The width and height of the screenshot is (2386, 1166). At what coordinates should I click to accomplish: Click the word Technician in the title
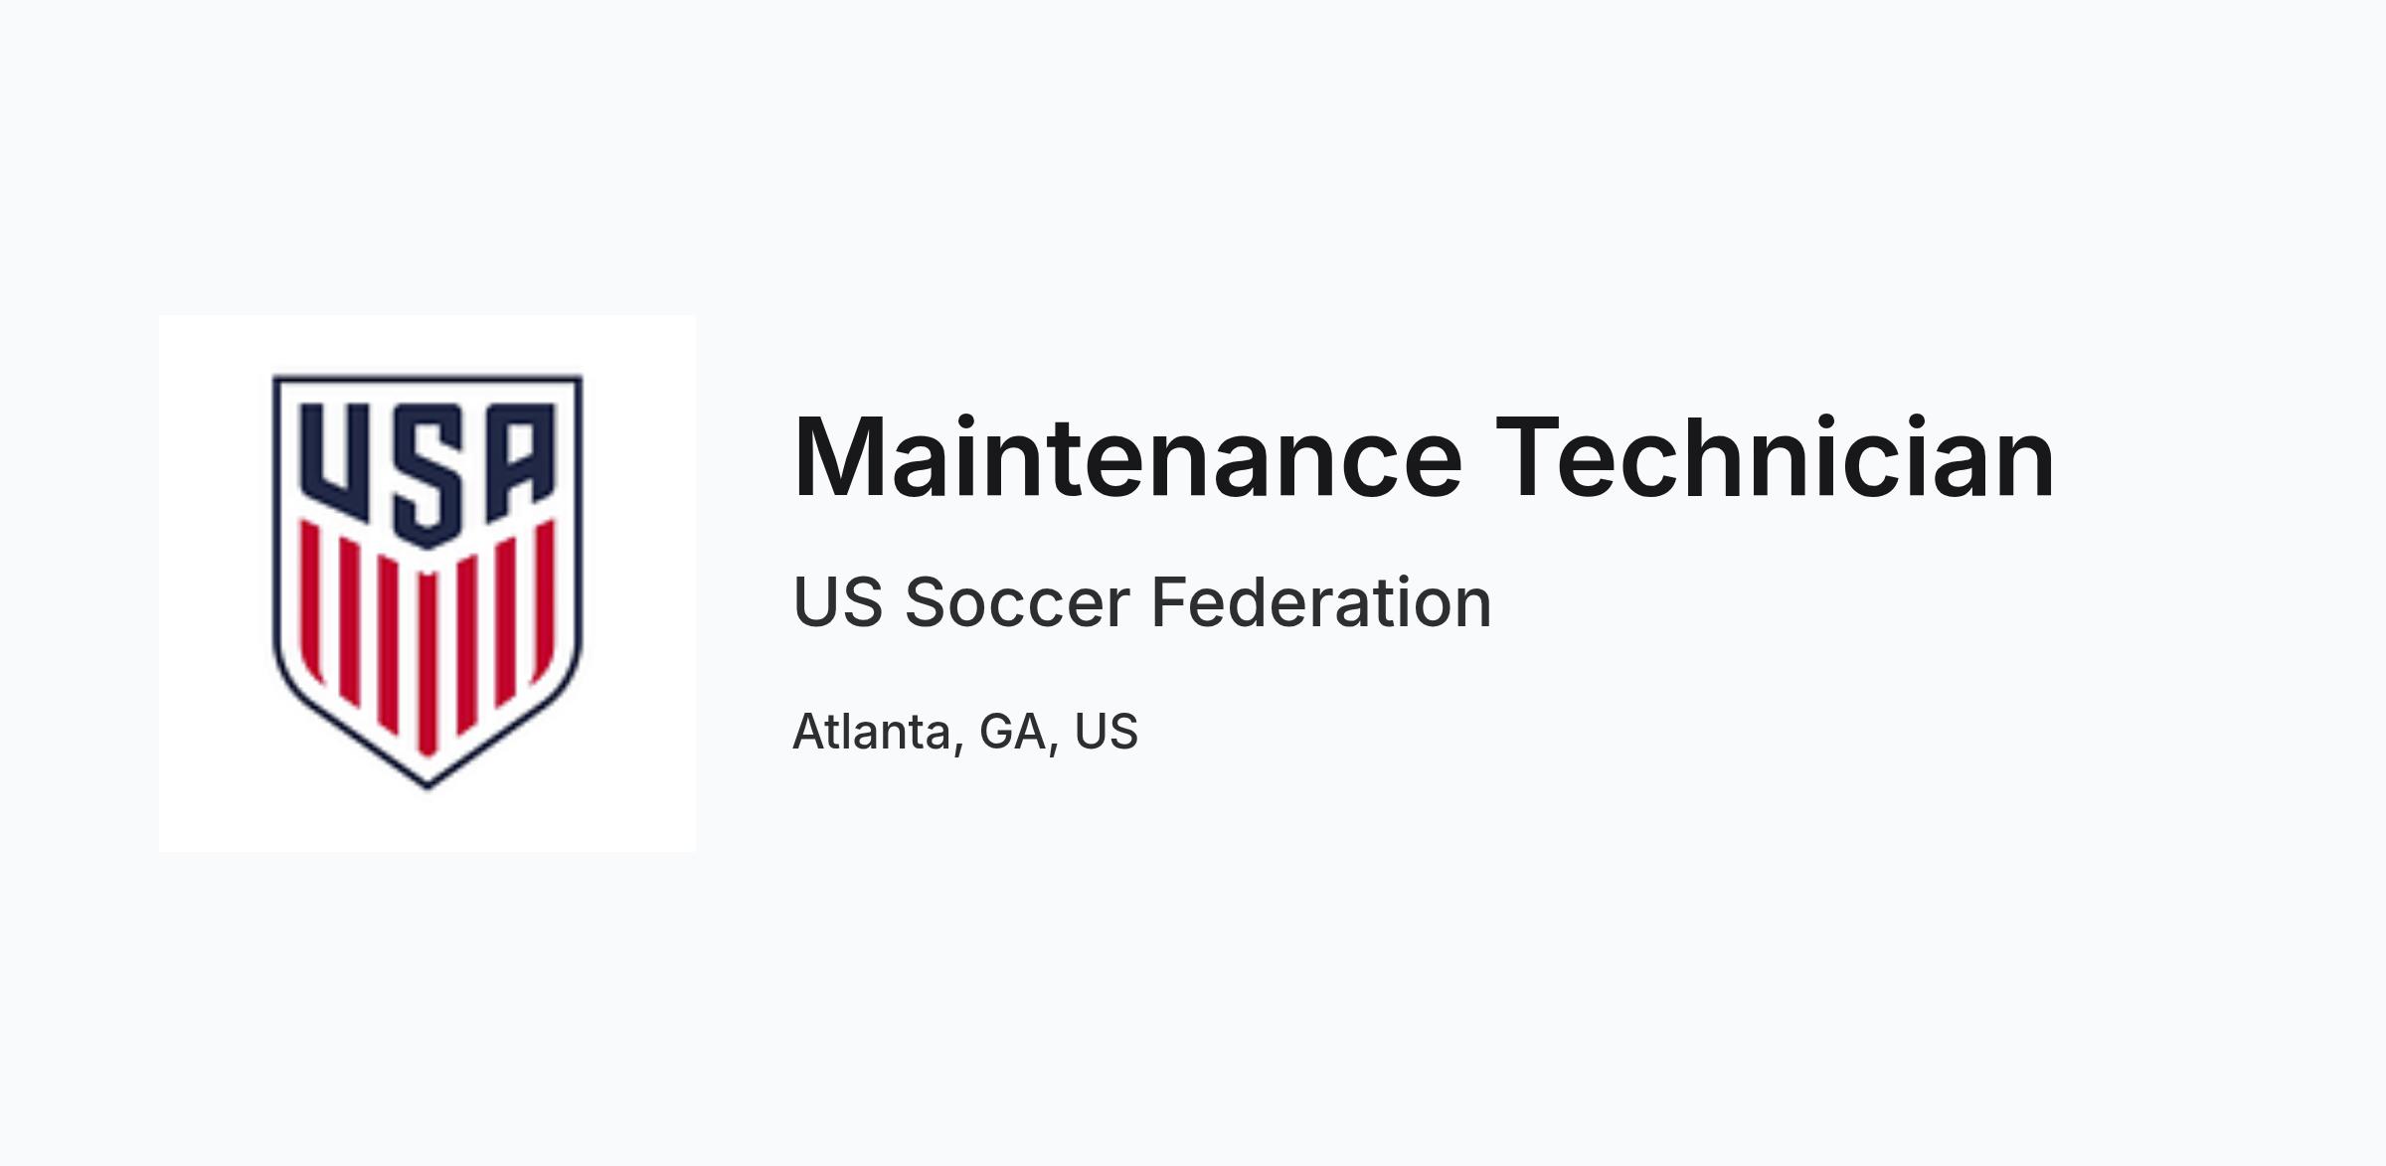[1776, 457]
